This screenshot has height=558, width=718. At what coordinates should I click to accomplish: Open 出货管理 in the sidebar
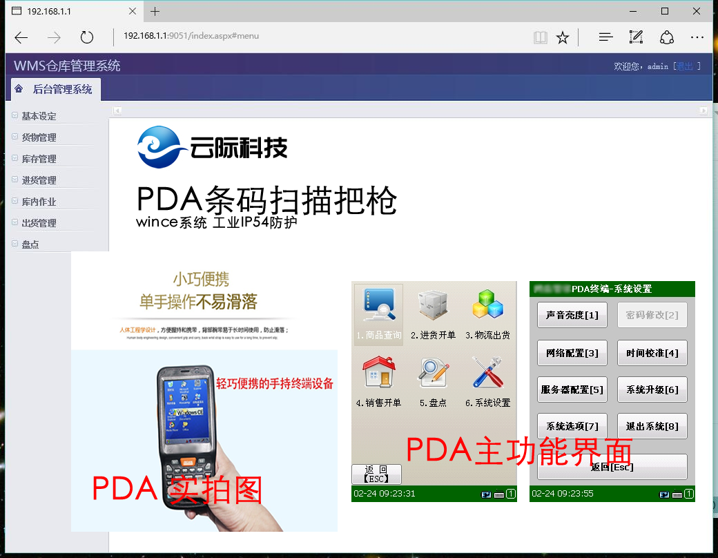point(39,223)
